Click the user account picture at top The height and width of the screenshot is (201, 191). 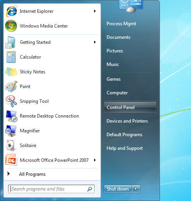click(131, 6)
